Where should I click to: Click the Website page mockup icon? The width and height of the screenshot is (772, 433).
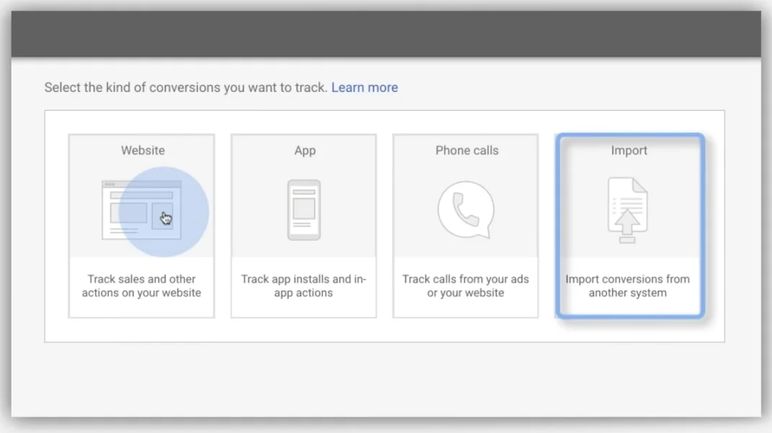141,209
